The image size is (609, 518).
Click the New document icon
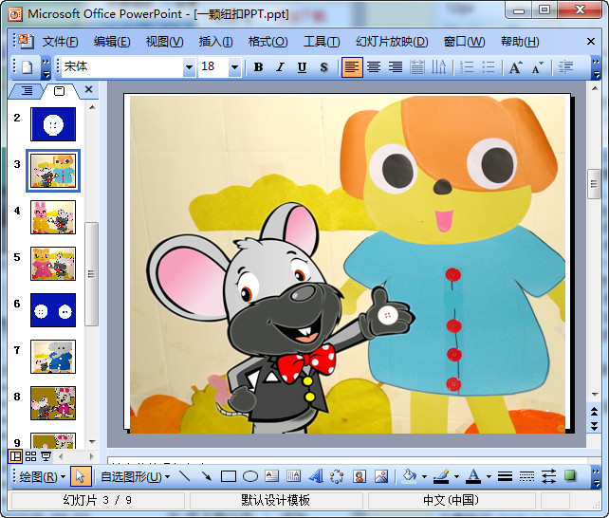(x=28, y=67)
